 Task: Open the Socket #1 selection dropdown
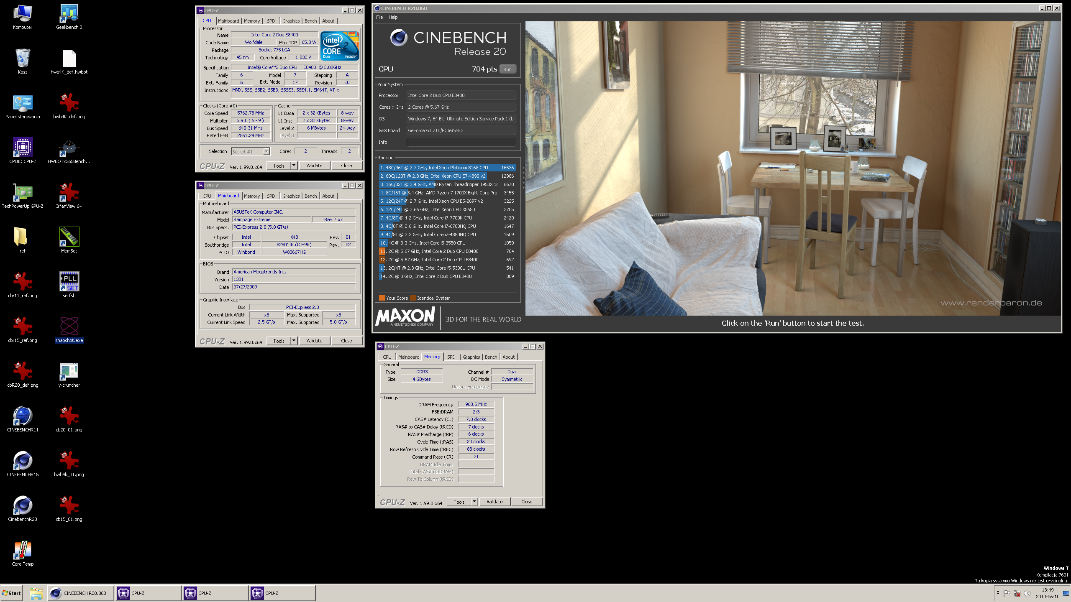pyautogui.click(x=251, y=152)
